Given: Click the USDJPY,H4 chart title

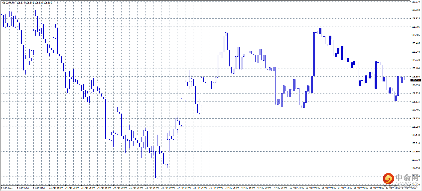Looking at the screenshot, I should (x=9, y=3).
